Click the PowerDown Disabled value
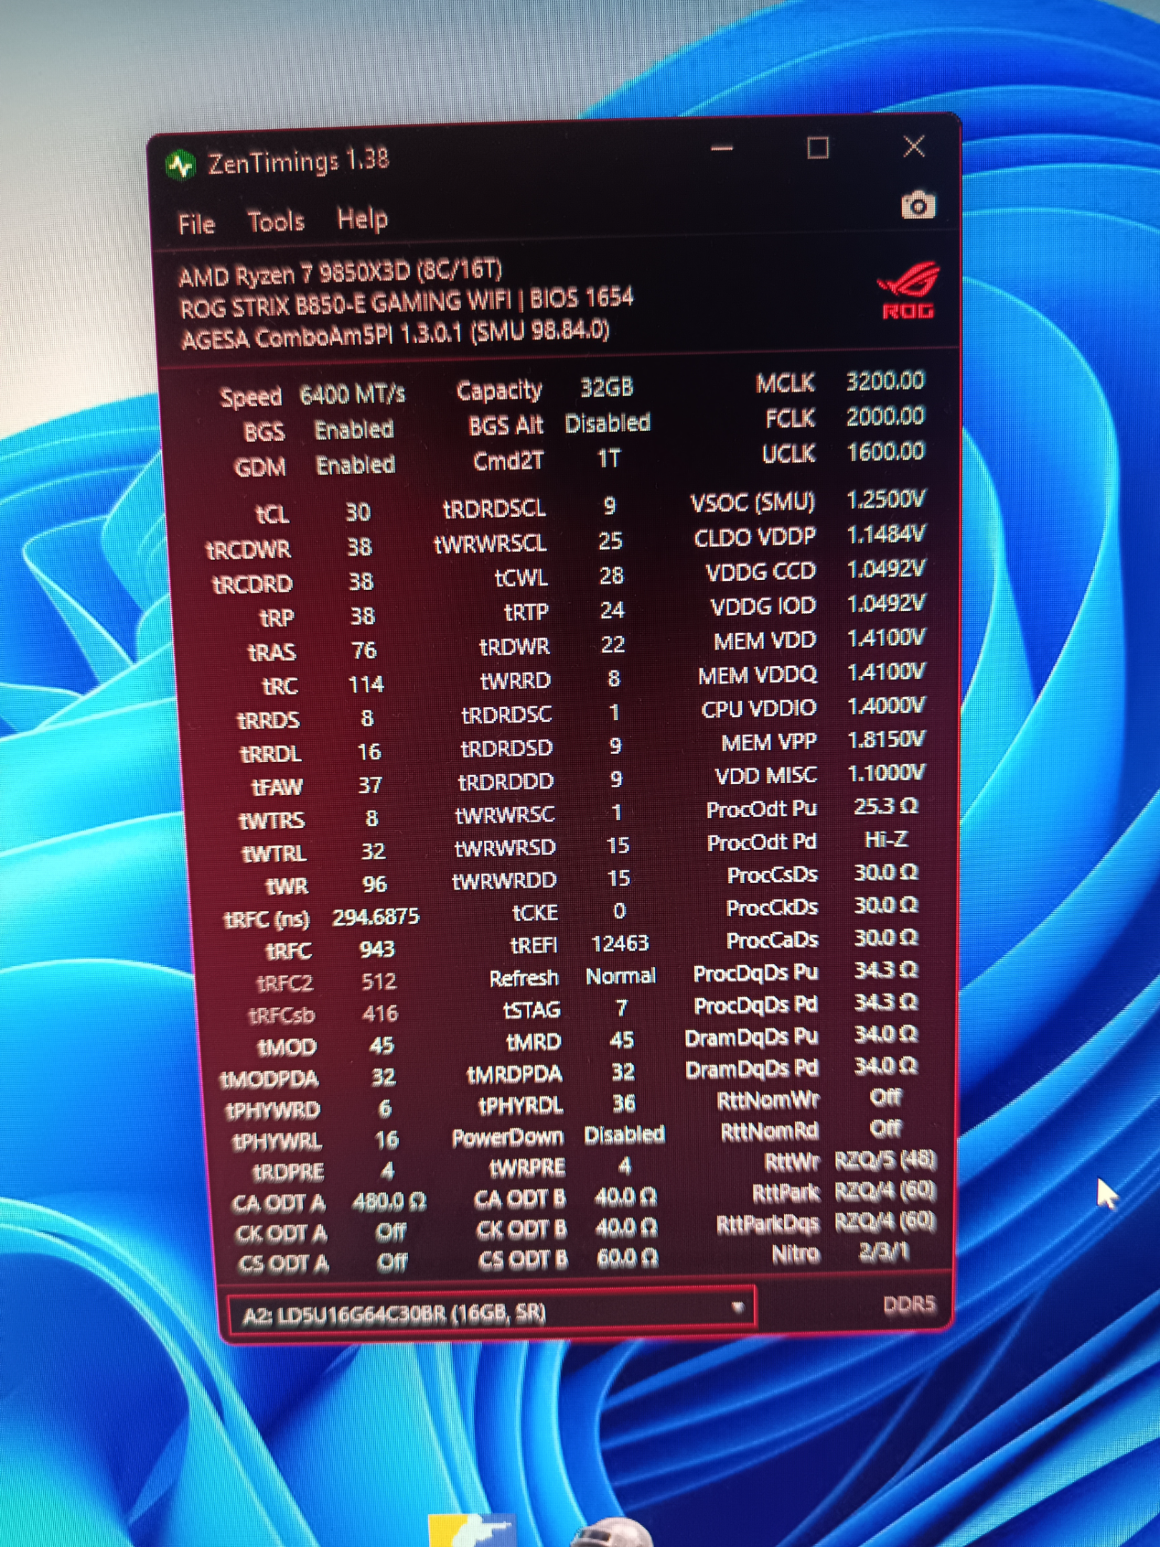This screenshot has height=1547, width=1160. pyautogui.click(x=624, y=1134)
